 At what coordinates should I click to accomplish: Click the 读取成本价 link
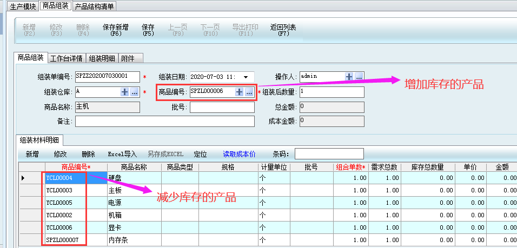tap(240, 154)
